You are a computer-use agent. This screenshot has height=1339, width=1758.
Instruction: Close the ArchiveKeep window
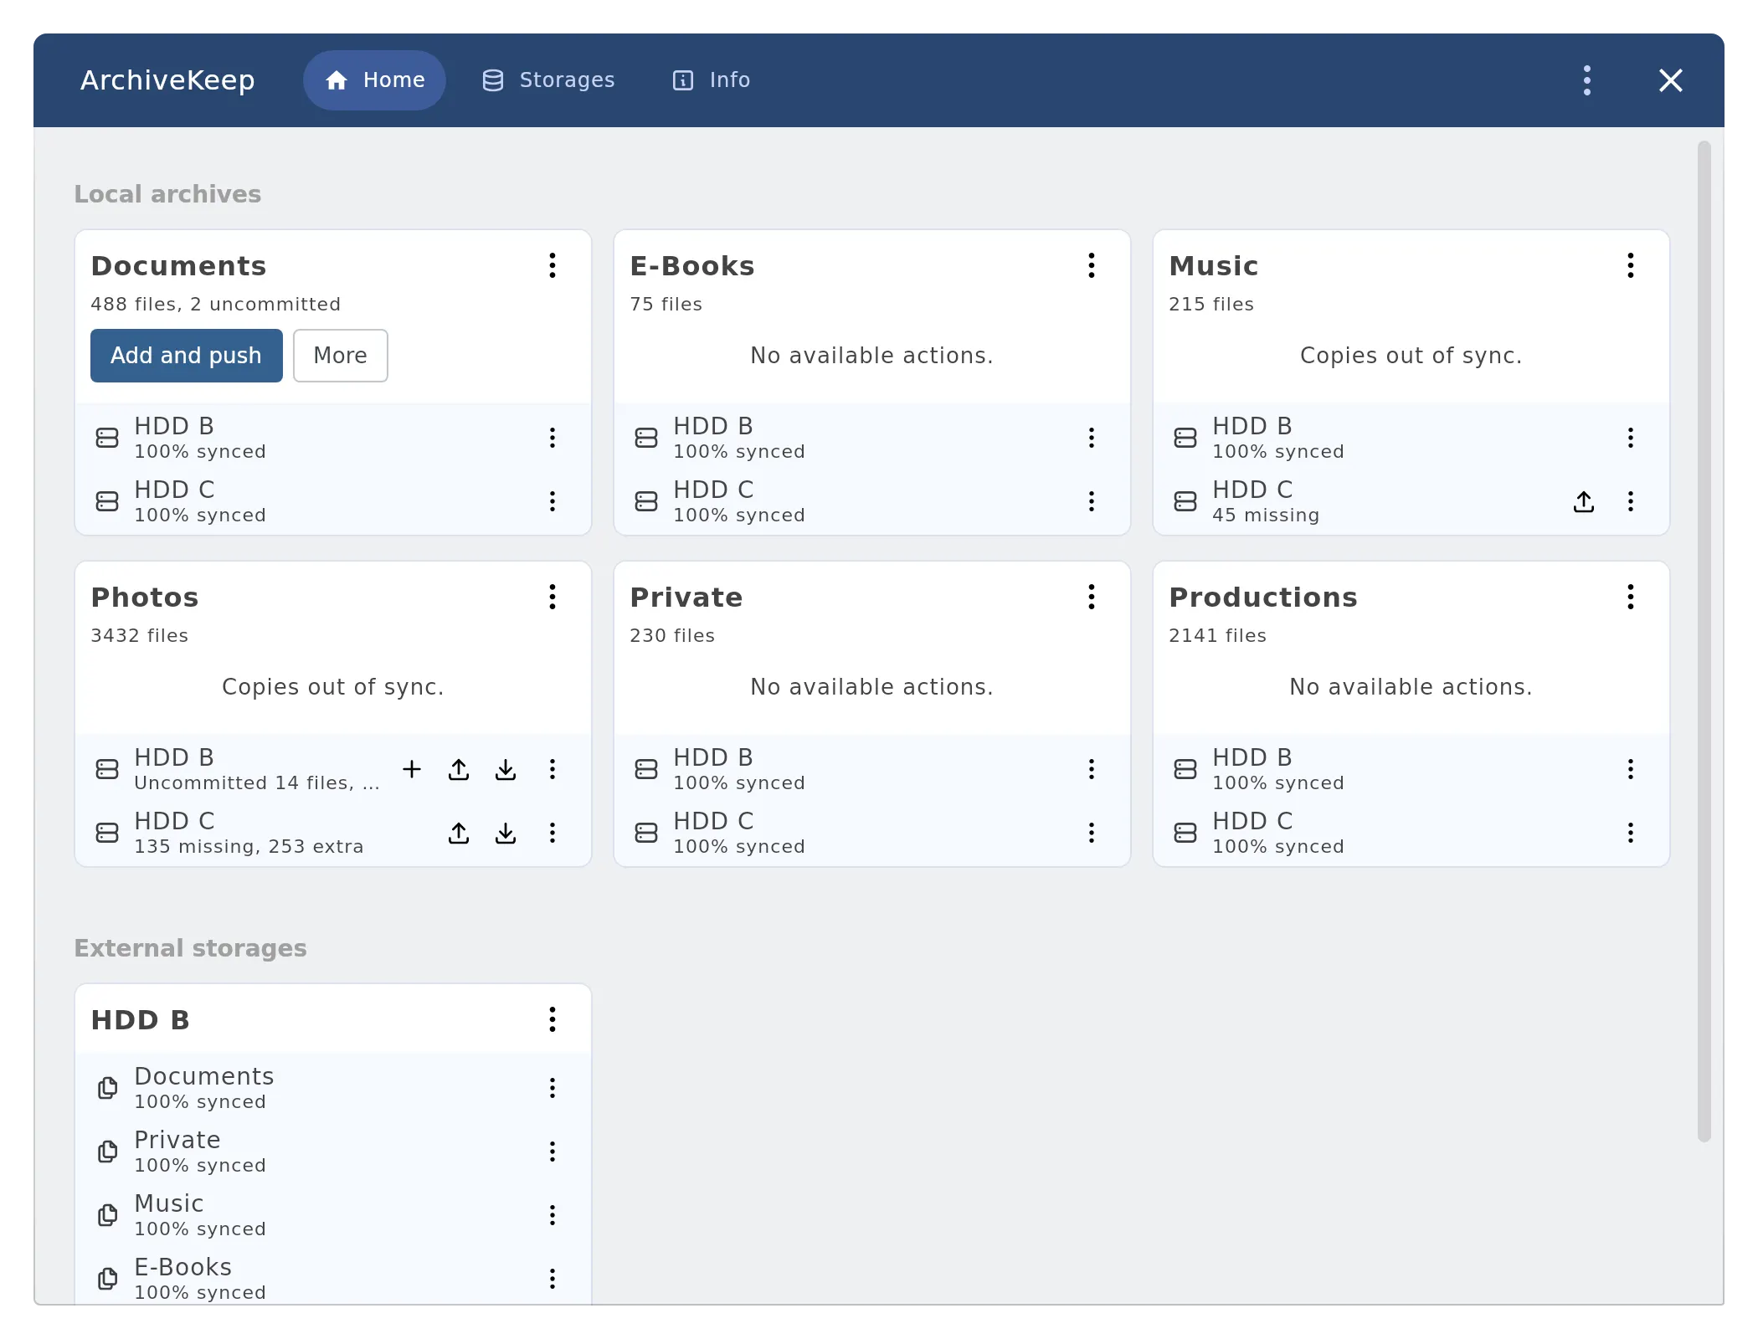(x=1670, y=80)
